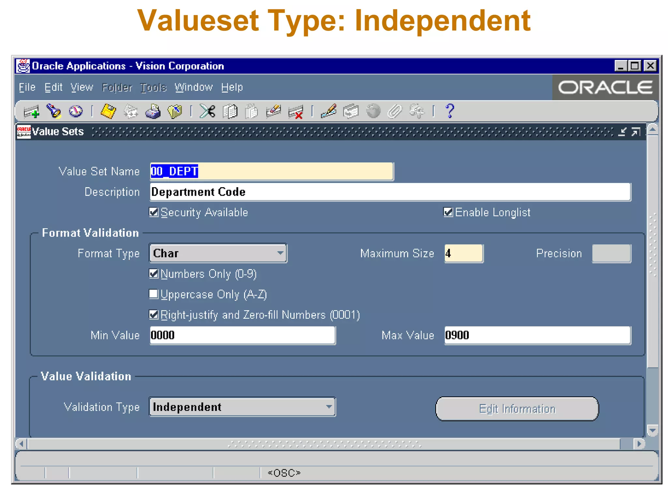Click the Print icon
Screen dimensions: 668x501
(153, 112)
